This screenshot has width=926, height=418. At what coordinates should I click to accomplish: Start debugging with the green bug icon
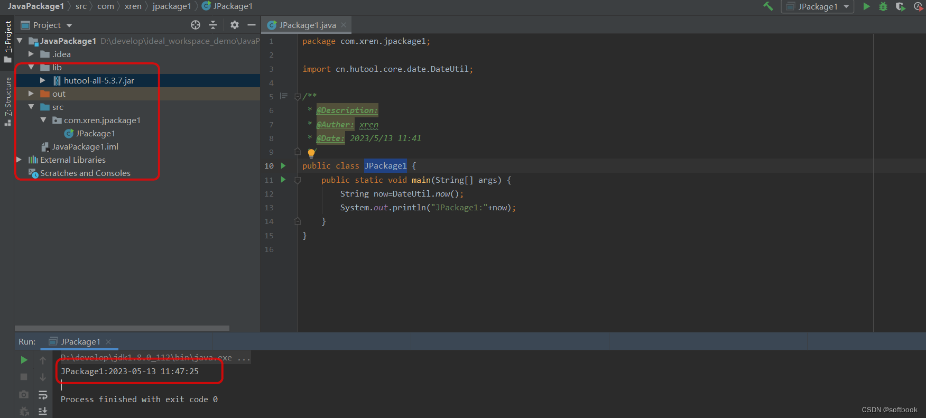(883, 6)
